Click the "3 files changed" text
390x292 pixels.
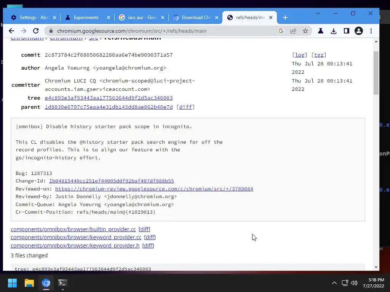tap(29, 255)
